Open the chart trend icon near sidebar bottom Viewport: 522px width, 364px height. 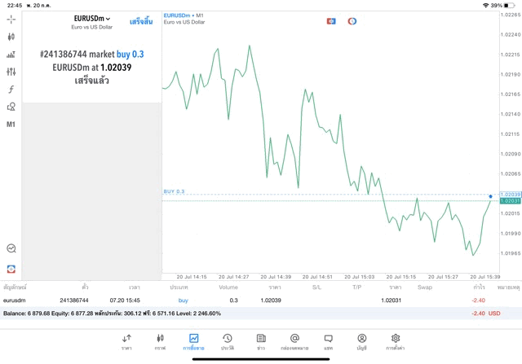pyautogui.click(x=11, y=248)
